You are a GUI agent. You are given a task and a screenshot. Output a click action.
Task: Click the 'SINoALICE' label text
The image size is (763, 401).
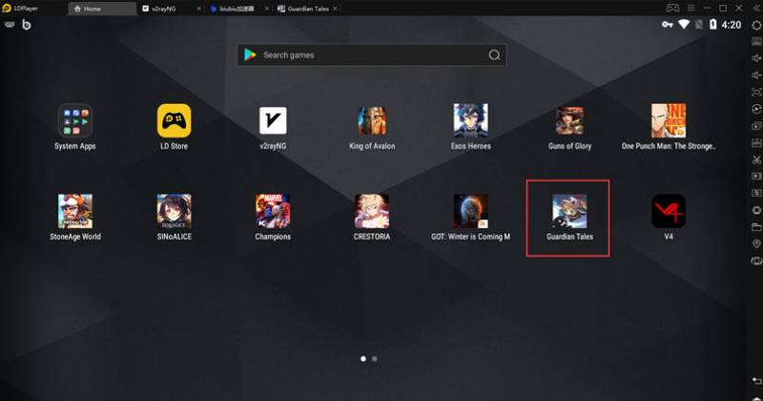175,237
